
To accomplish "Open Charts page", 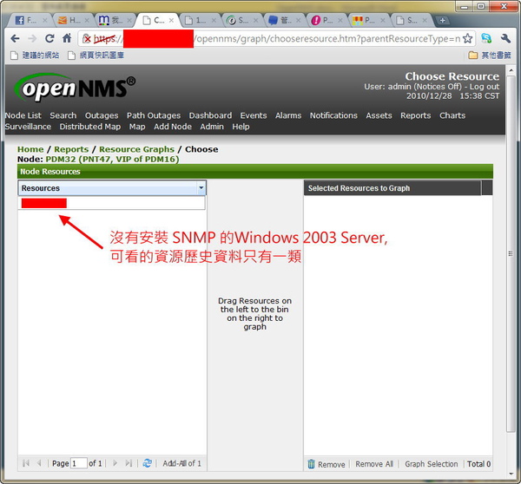I will click(x=452, y=115).
